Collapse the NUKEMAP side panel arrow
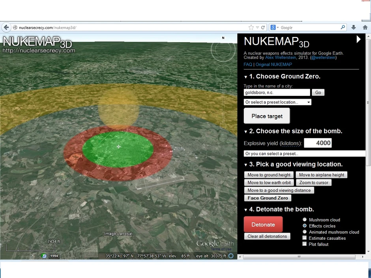 pos(358,39)
